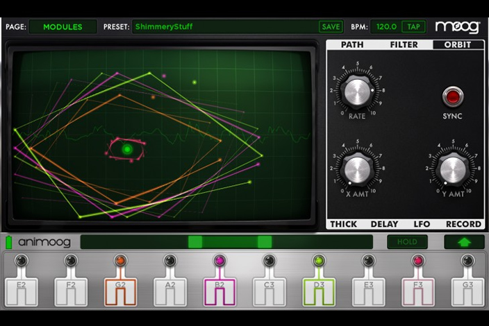This screenshot has height=326, width=489.
Task: Play the G3 key
Action: [x=467, y=292]
